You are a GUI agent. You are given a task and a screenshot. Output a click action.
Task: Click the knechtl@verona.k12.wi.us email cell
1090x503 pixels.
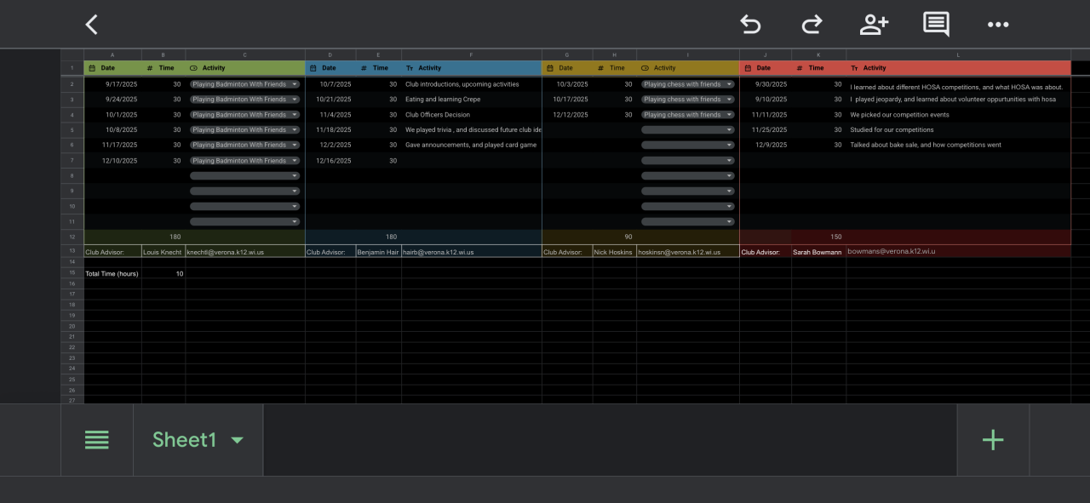[x=244, y=252]
